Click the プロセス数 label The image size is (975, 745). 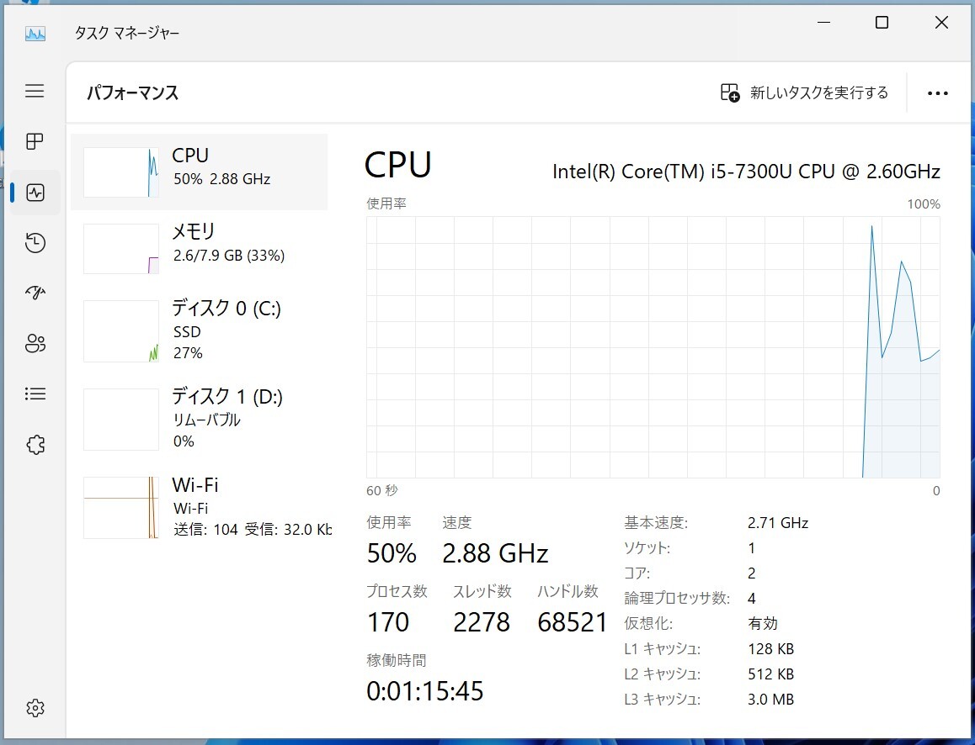pos(397,591)
